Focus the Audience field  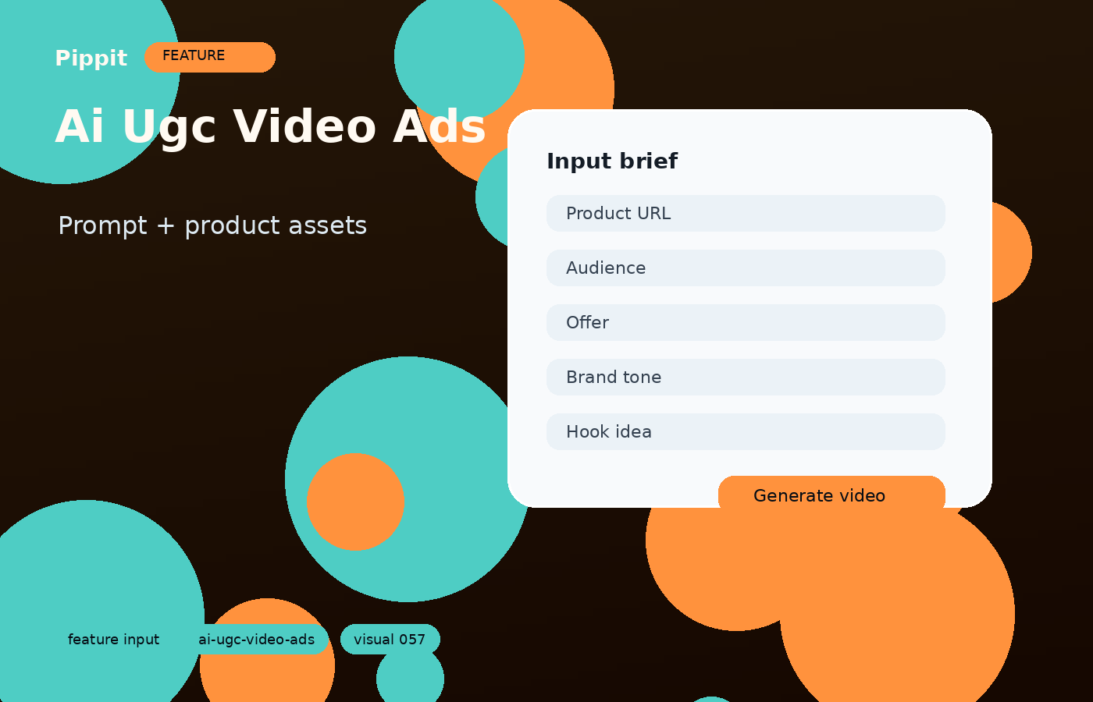tap(746, 268)
